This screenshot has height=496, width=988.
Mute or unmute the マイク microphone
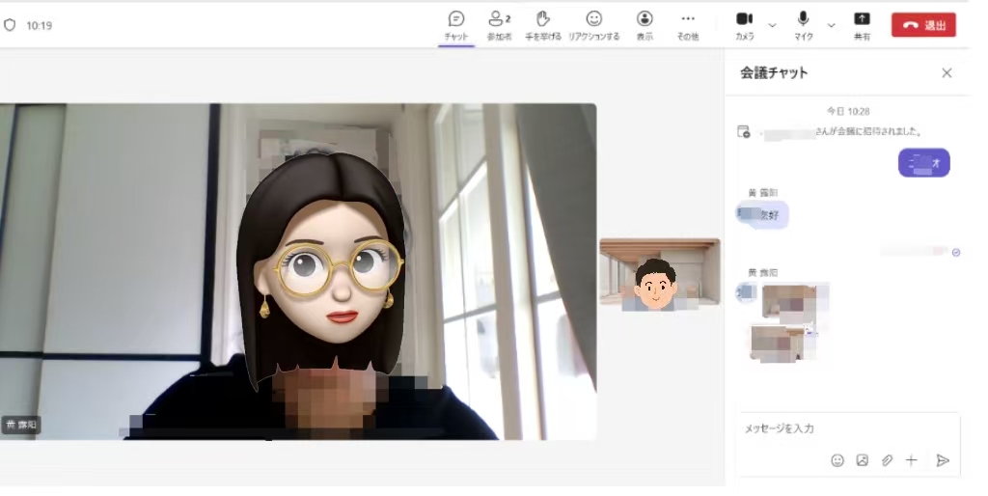[803, 24]
